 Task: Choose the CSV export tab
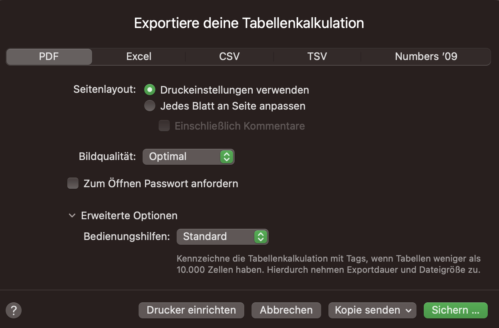tap(229, 57)
